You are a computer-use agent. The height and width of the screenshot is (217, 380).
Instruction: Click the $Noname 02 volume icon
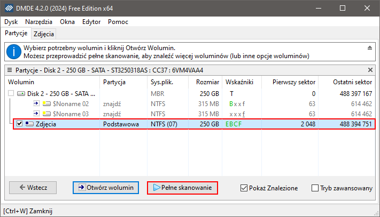pyautogui.click(x=46, y=103)
